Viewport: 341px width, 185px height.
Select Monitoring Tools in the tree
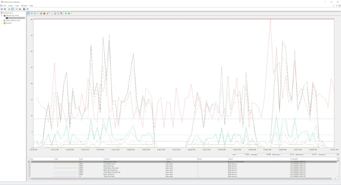[12, 15]
